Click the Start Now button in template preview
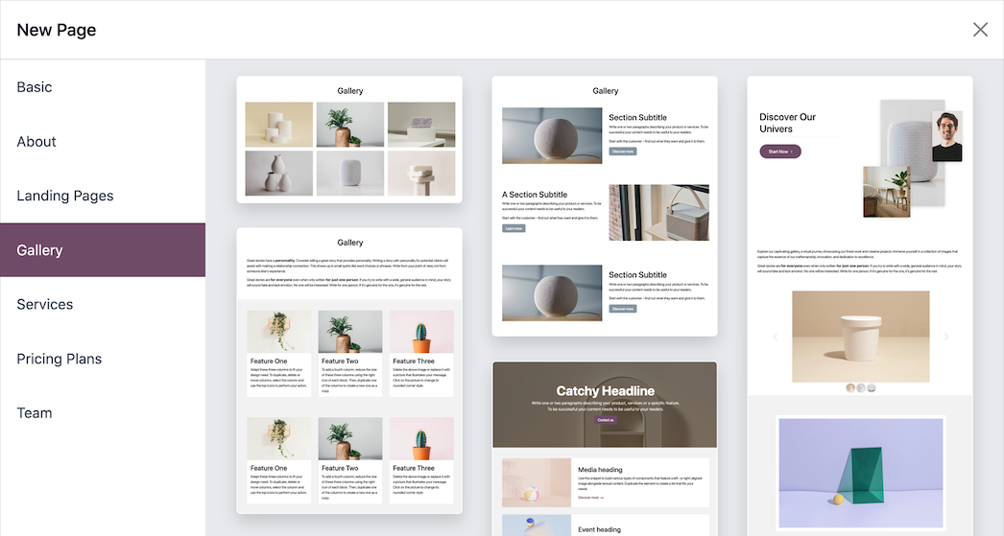The height and width of the screenshot is (536, 1004). coord(780,151)
